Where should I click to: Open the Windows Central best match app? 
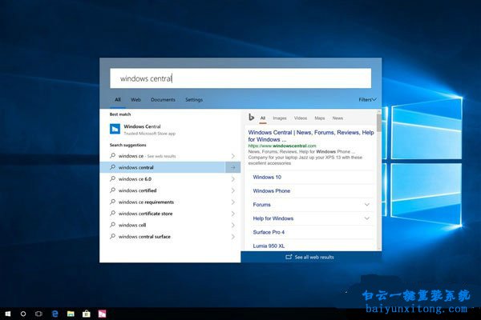click(x=170, y=130)
